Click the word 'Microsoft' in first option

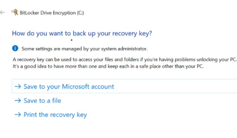point(76,86)
